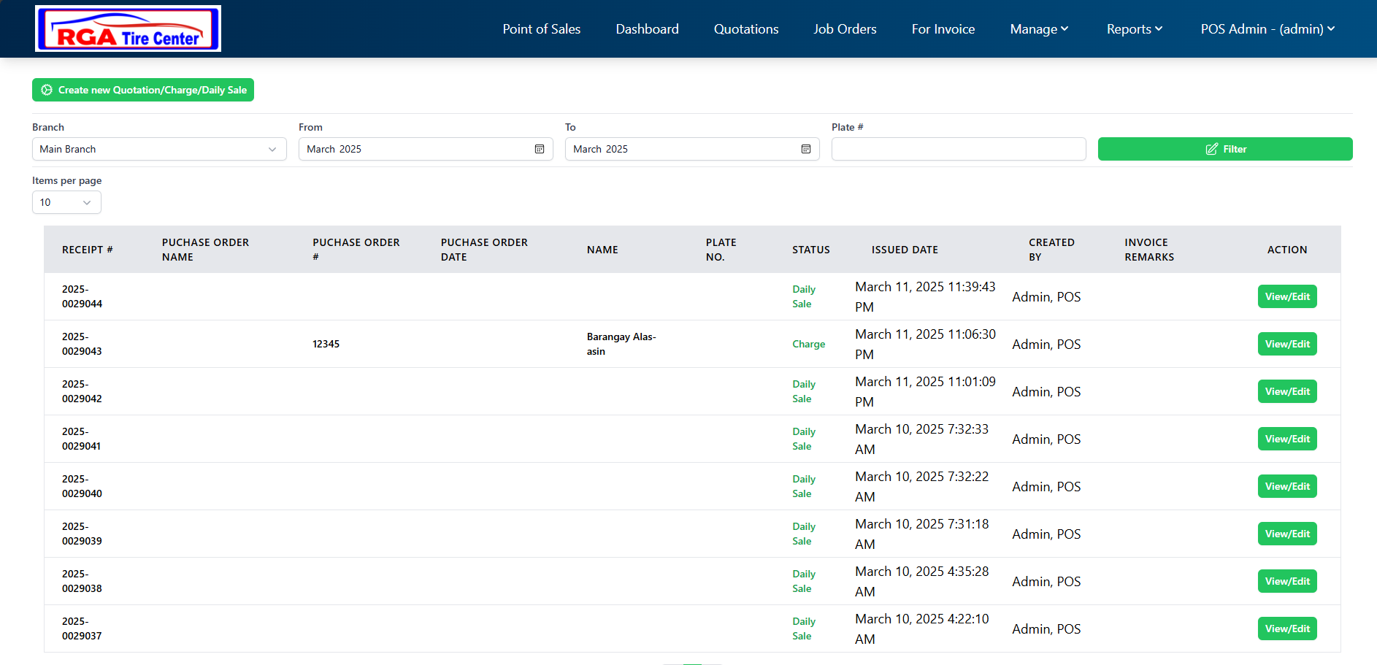Image resolution: width=1377 pixels, height=665 pixels.
Task: Open the From date calendar icon
Action: (x=540, y=149)
